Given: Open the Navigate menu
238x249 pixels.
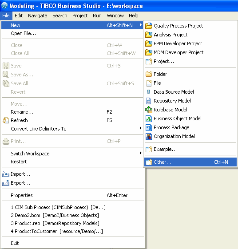Looking at the screenshot, I should (38, 16).
